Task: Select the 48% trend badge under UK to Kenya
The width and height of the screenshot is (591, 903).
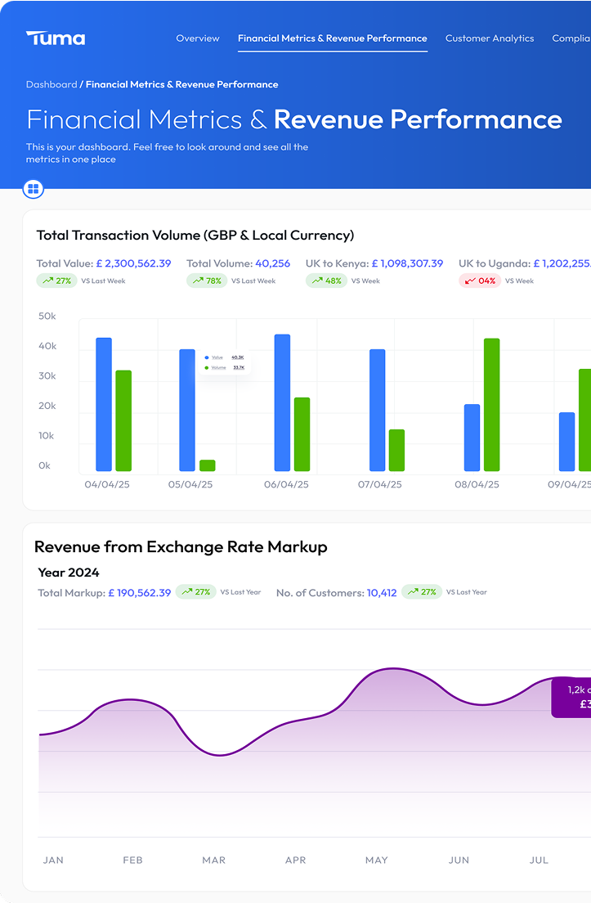Action: pyautogui.click(x=326, y=281)
